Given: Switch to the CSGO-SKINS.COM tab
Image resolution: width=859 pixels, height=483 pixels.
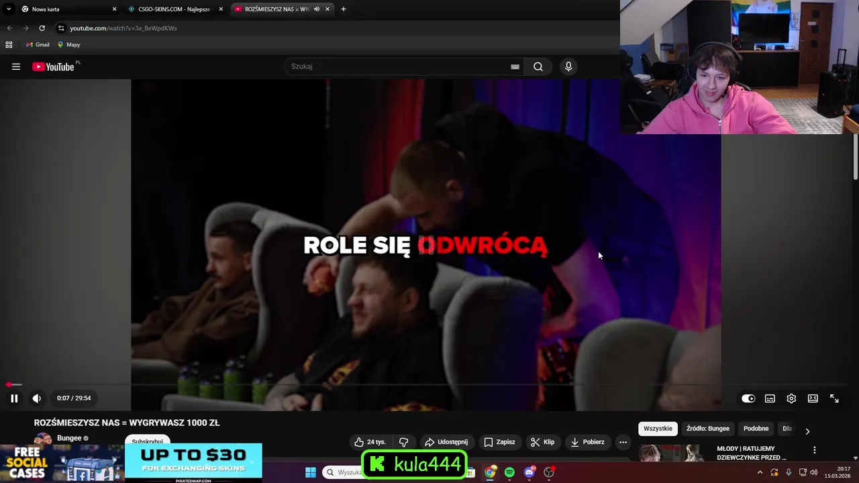Looking at the screenshot, I should 174,9.
